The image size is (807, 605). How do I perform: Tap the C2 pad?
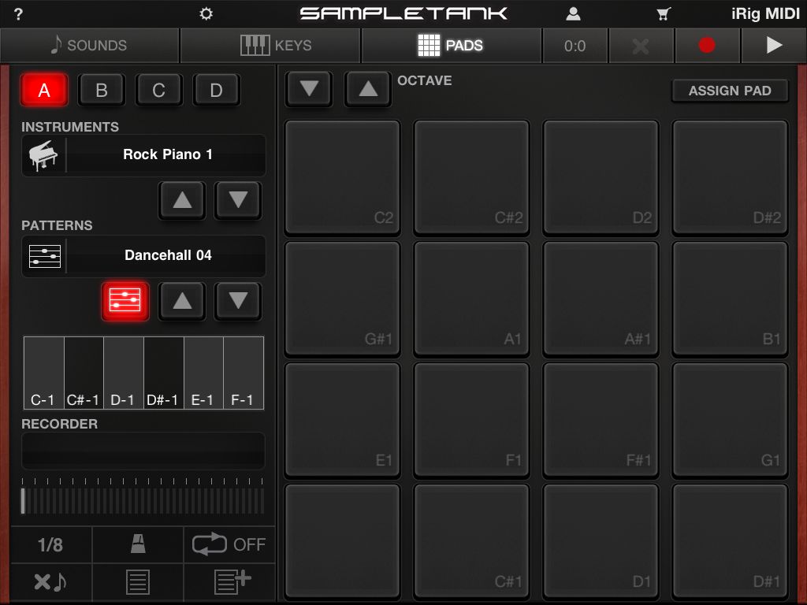click(343, 177)
